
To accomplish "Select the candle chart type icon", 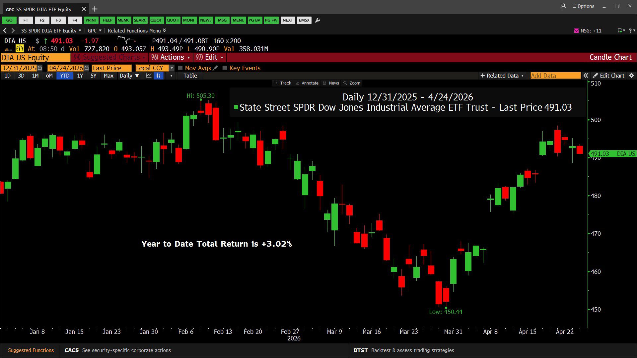I will click(x=159, y=76).
